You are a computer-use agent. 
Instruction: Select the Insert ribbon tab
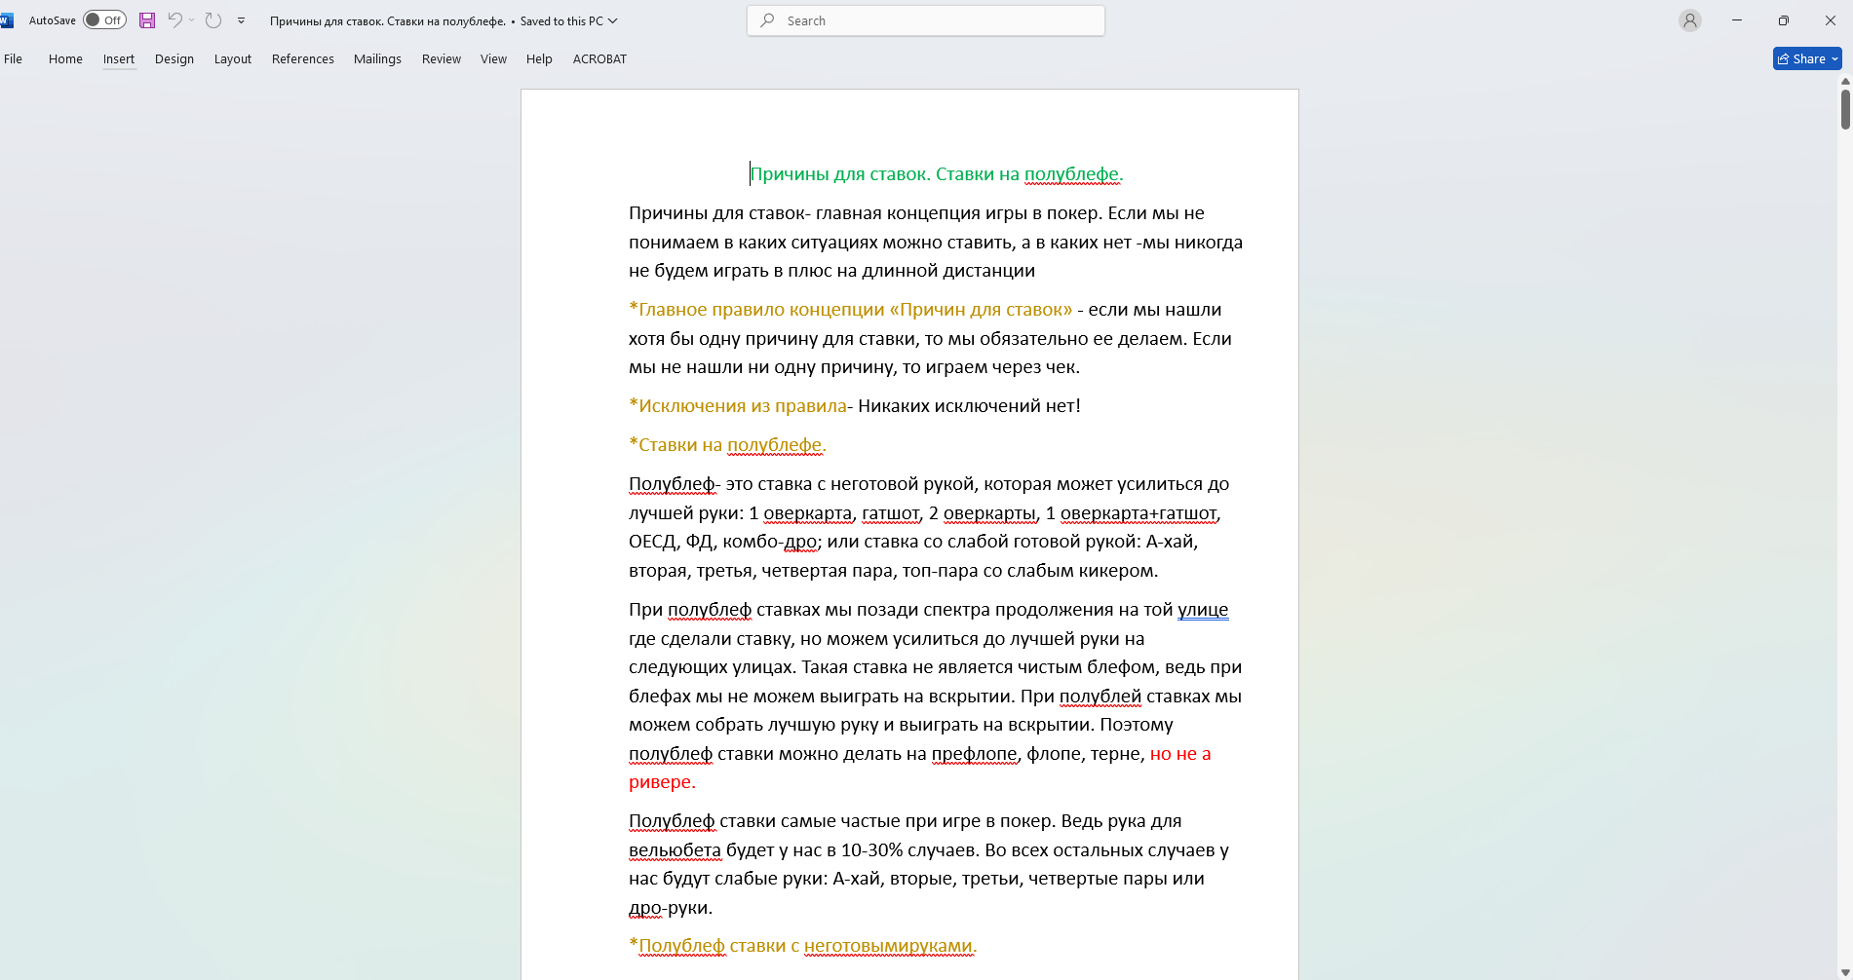119,59
